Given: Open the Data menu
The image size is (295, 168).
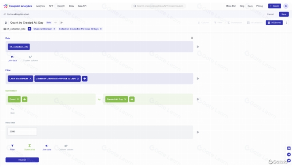Looking at the screenshot, I should (x=72, y=6).
